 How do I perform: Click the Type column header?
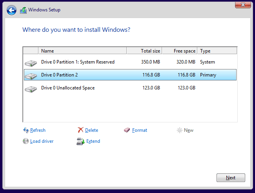[x=217, y=51]
